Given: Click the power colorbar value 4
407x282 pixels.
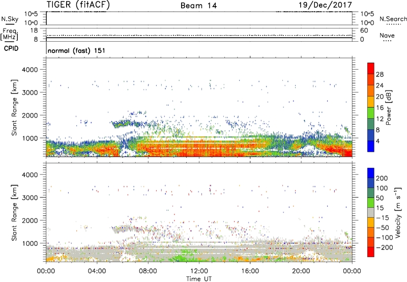Looking at the screenshot, I should [x=378, y=141].
